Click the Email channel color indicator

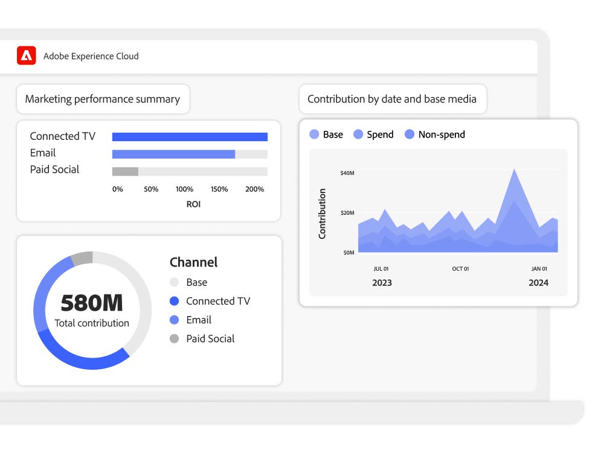(x=175, y=320)
